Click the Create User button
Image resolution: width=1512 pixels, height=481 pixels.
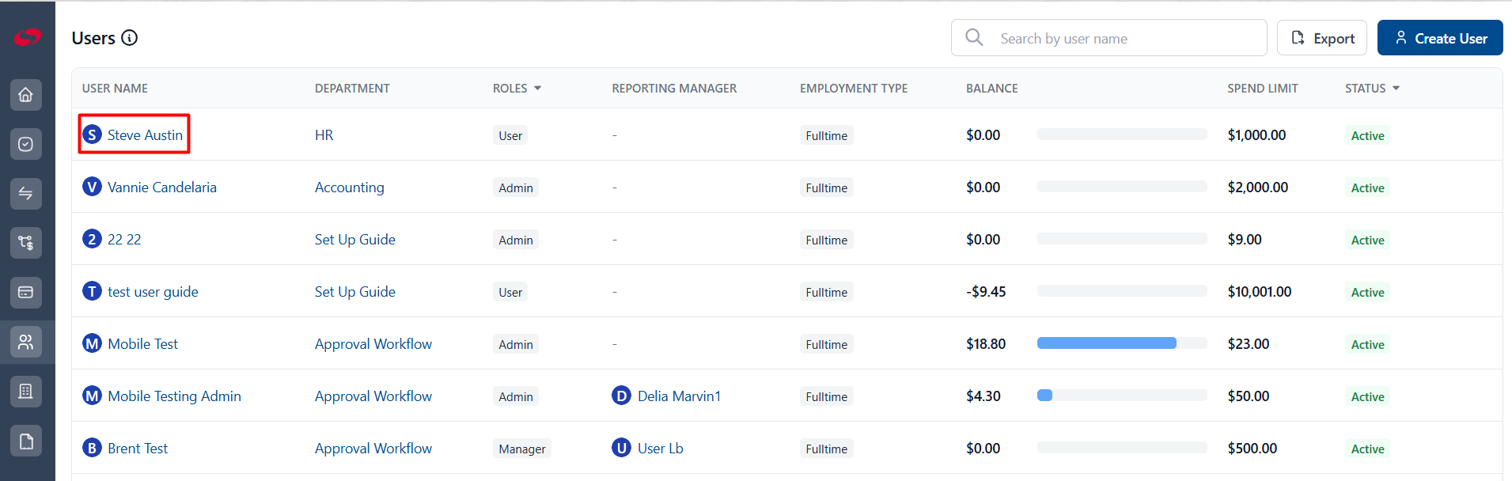(1440, 38)
